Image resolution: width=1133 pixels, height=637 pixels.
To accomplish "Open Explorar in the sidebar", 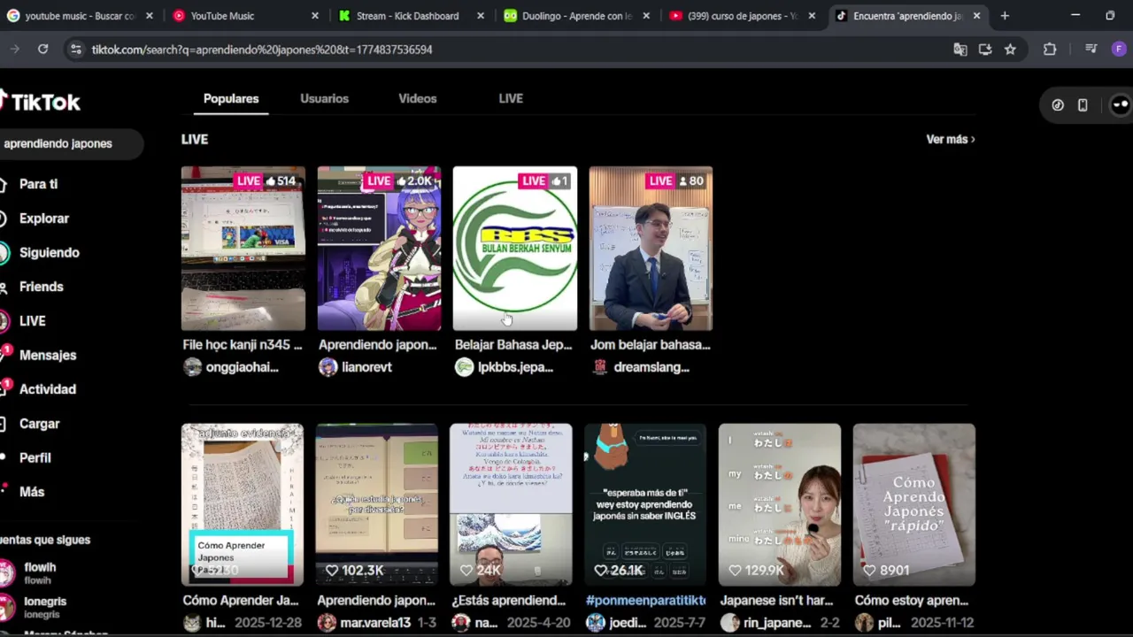I will tap(43, 219).
